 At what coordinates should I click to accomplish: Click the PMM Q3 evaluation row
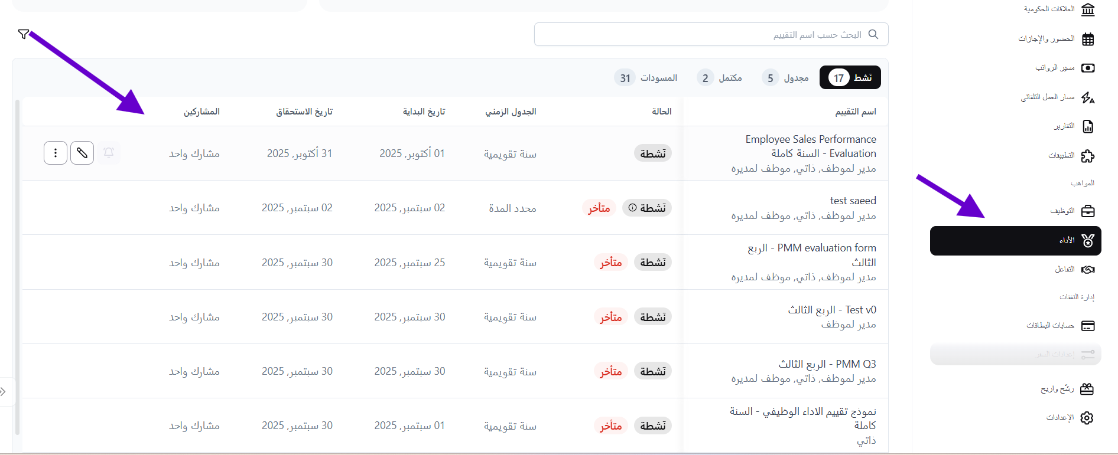pos(827,364)
